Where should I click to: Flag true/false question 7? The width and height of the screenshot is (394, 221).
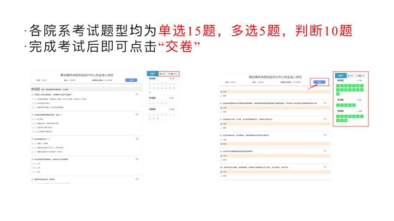pyautogui.click(x=325, y=119)
